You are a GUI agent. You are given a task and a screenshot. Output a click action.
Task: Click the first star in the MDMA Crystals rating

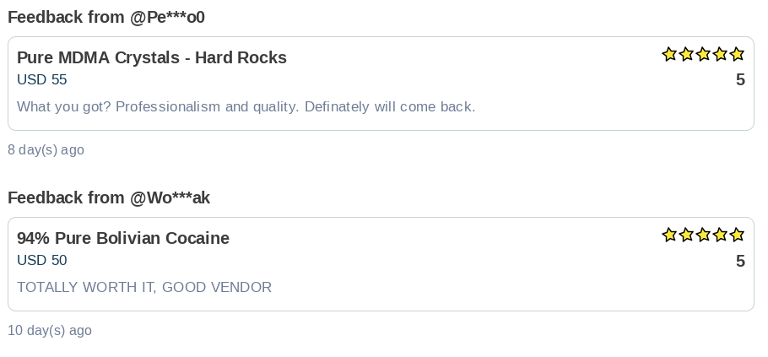pos(669,54)
